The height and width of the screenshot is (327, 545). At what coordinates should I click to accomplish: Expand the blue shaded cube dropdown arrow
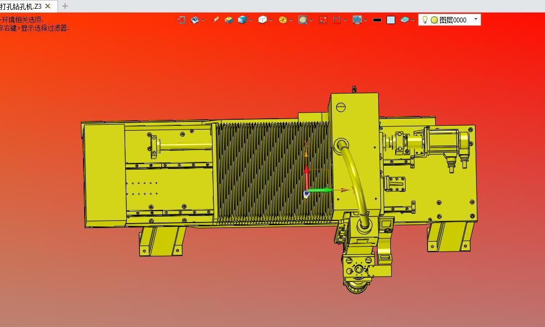pos(251,20)
